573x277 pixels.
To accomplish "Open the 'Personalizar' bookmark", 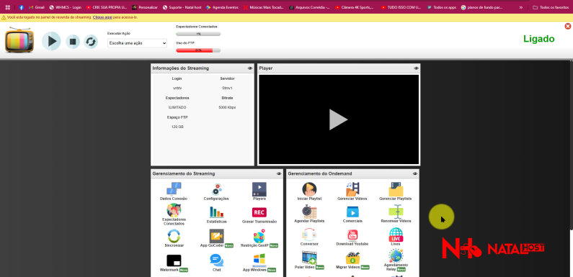I will pos(145,7).
